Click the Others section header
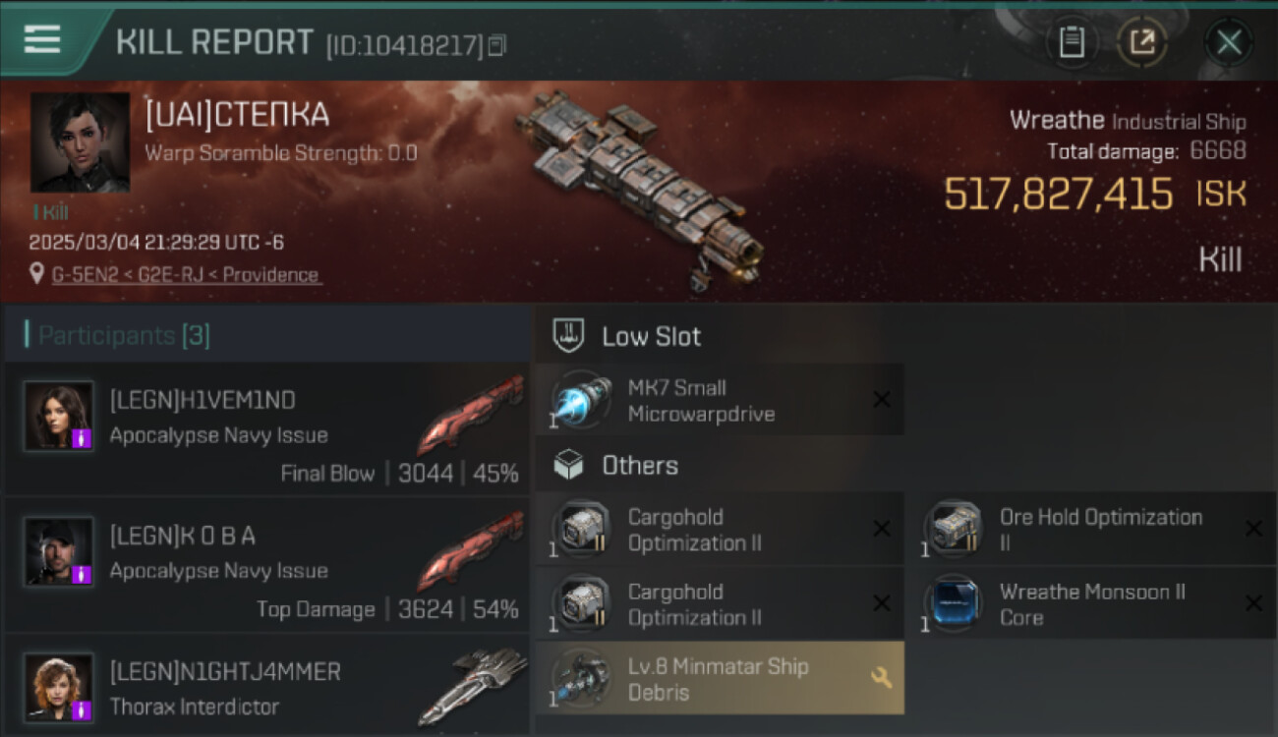The height and width of the screenshot is (737, 1278). coord(616,465)
